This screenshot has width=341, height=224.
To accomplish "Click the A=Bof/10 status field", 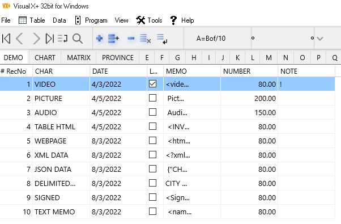I will click(x=218, y=39).
